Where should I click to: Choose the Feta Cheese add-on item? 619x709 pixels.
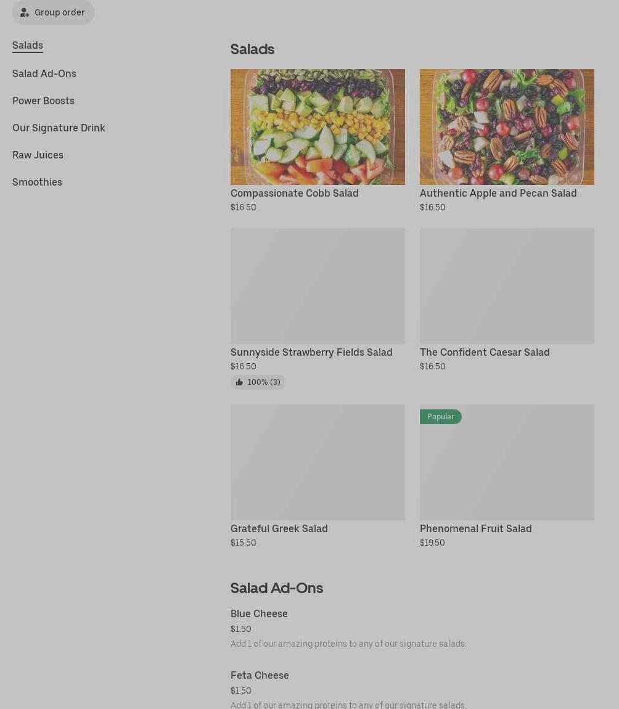click(x=260, y=676)
